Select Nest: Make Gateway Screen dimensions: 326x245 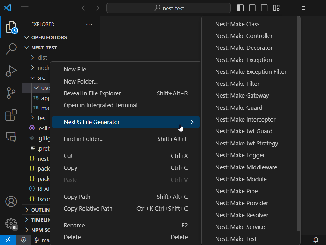coord(250,96)
